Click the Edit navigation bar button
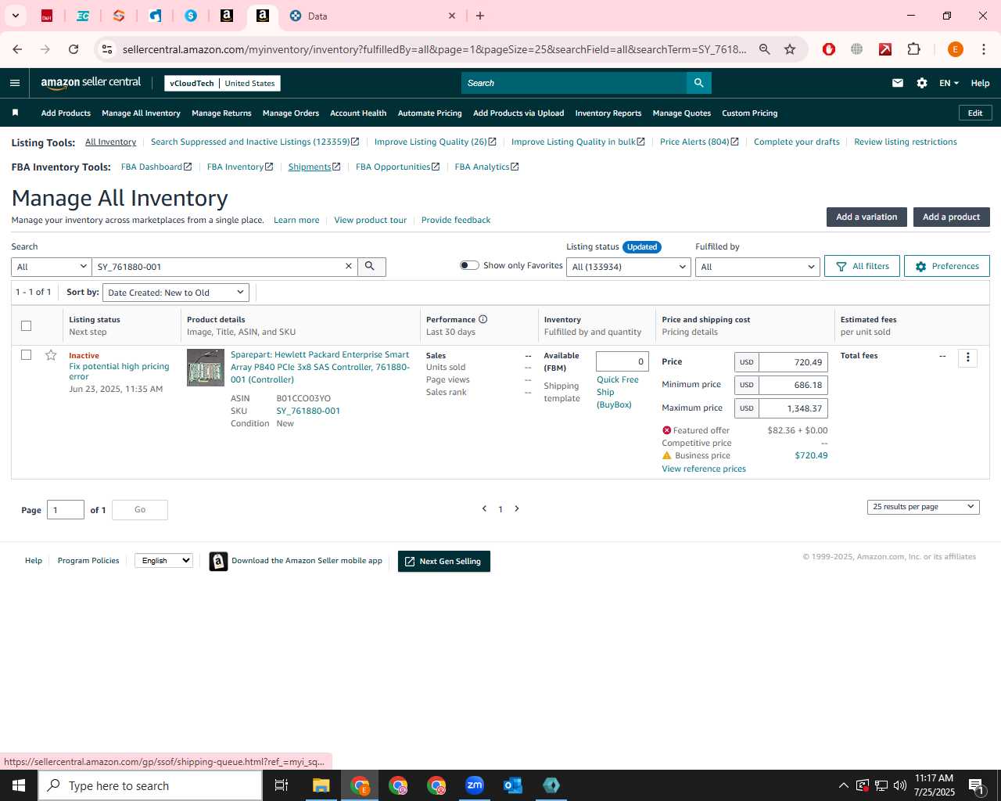 (975, 113)
